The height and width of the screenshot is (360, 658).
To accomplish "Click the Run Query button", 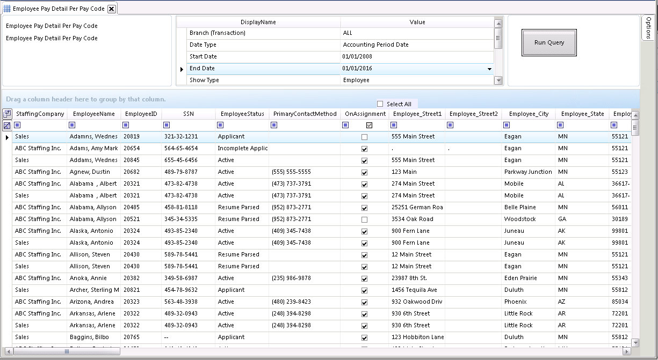I will (x=549, y=42).
